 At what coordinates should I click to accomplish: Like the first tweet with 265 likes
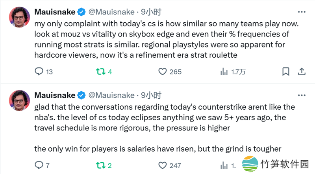click(x=163, y=71)
